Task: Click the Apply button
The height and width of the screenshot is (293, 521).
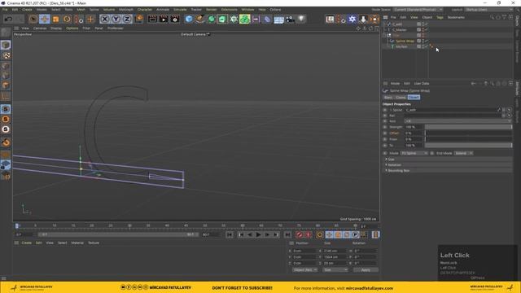Action: [x=366, y=270]
